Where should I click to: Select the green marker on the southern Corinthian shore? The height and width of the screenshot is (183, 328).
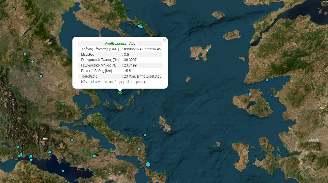(x=66, y=180)
